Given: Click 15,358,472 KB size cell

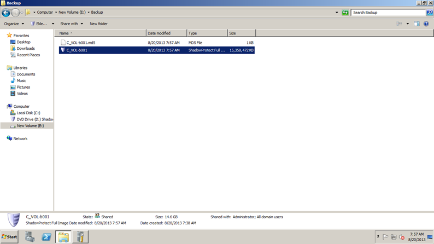Looking at the screenshot, I should [242, 50].
